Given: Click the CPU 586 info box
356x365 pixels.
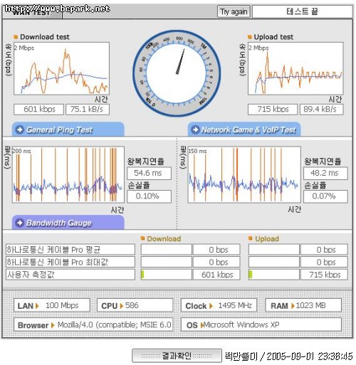Looking at the screenshot, I should point(135,305).
